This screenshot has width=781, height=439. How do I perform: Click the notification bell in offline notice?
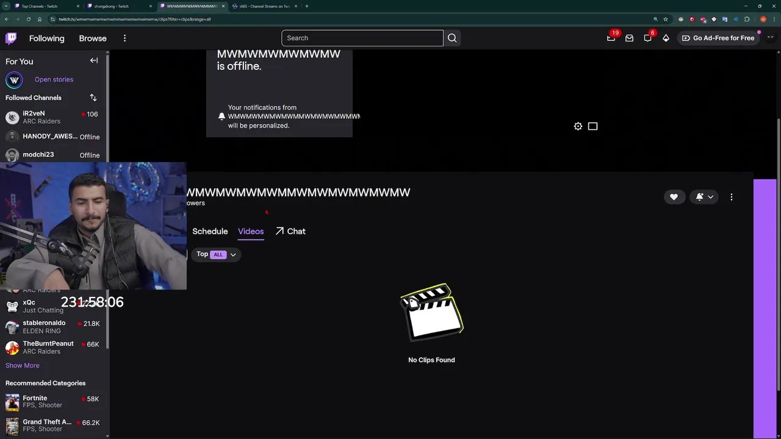pyautogui.click(x=221, y=116)
